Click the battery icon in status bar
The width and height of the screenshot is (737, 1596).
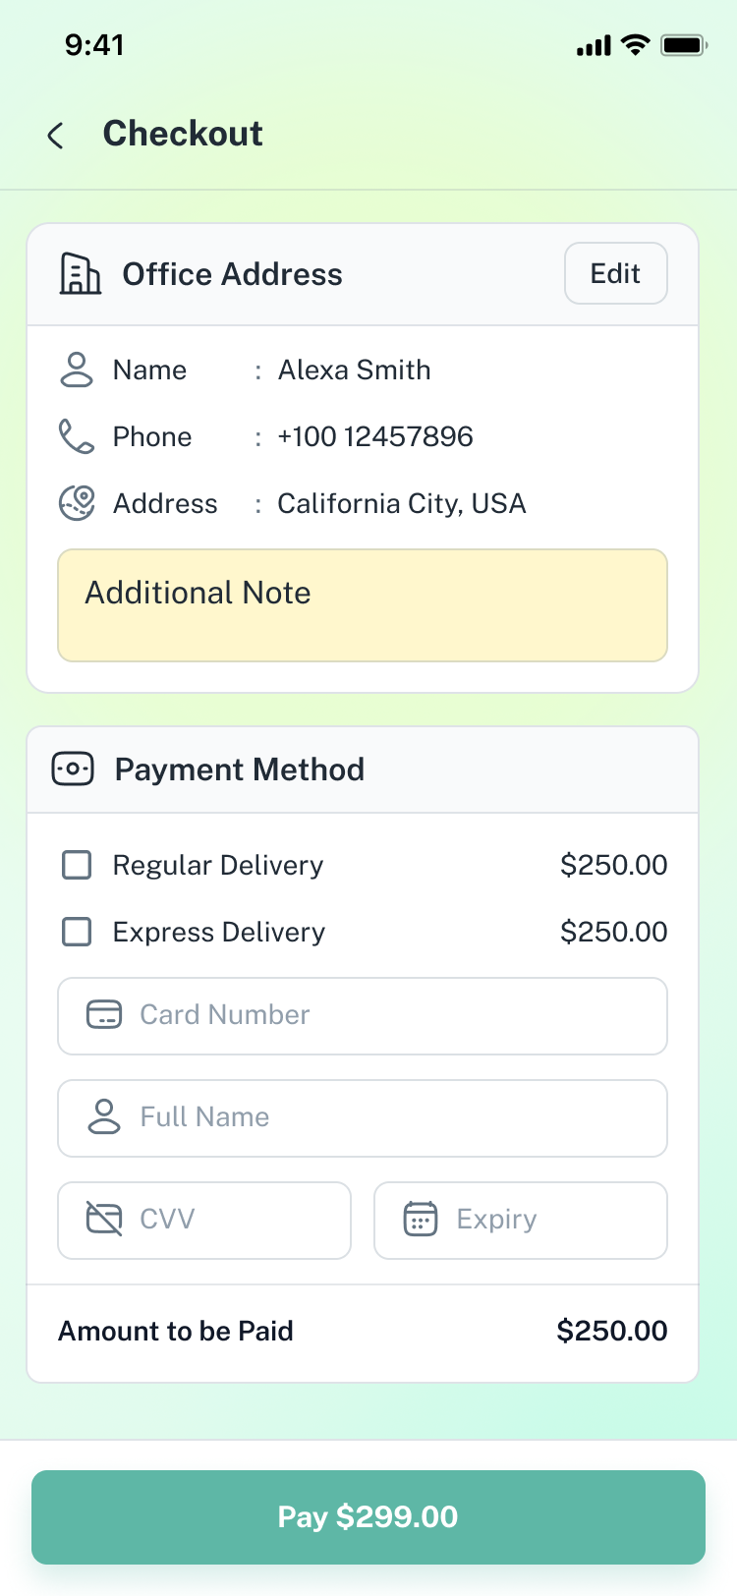tap(683, 45)
